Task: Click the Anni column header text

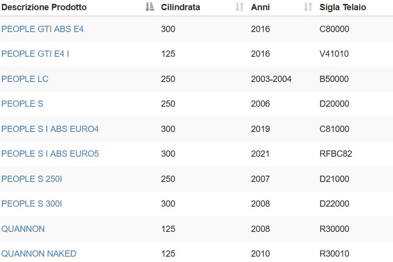Action: 261,7
